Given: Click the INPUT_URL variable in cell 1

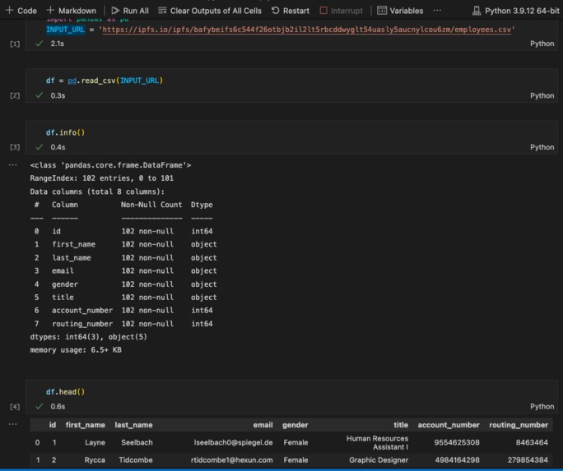Looking at the screenshot, I should tap(65, 30).
